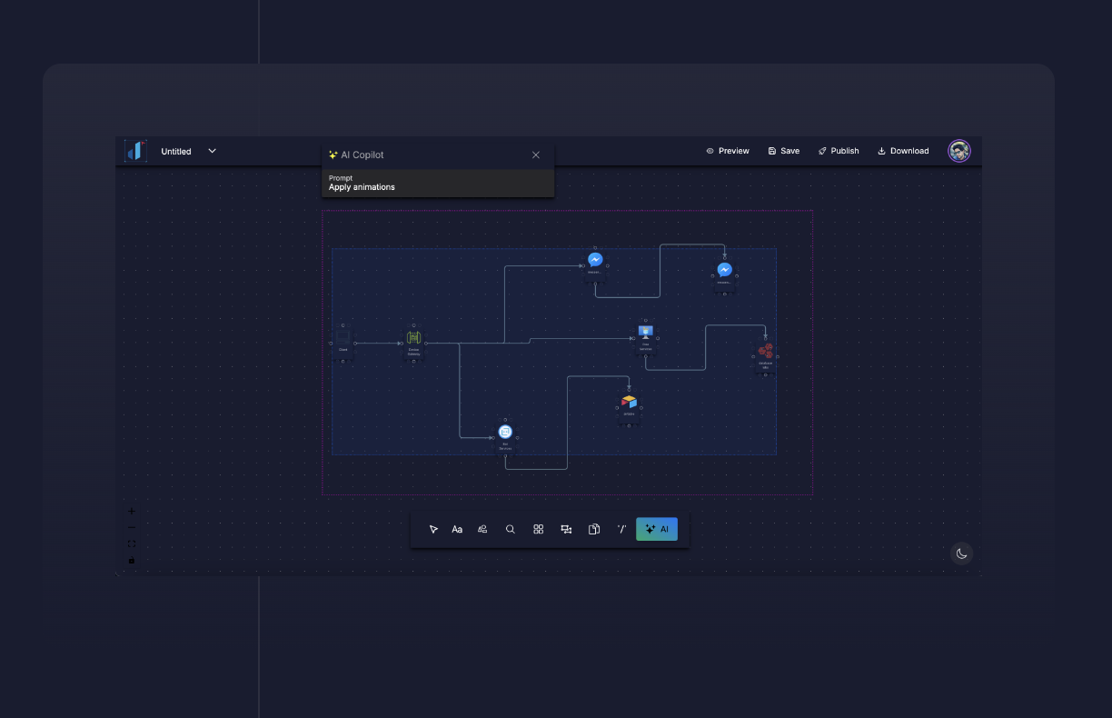The height and width of the screenshot is (718, 1112).
Task: Select the Aa text tool
Action: pyautogui.click(x=457, y=529)
